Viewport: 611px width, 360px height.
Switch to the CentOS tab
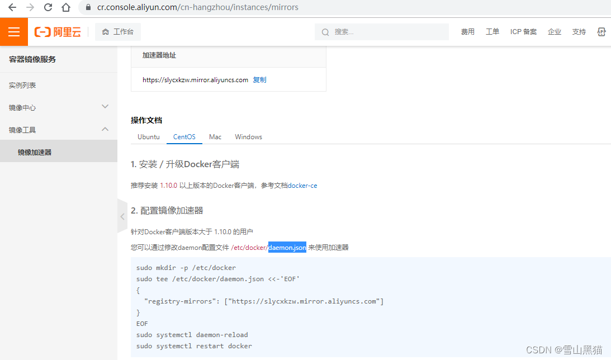pyautogui.click(x=184, y=137)
